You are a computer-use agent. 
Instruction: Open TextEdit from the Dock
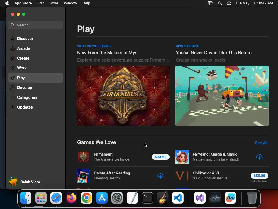(x=132, y=198)
